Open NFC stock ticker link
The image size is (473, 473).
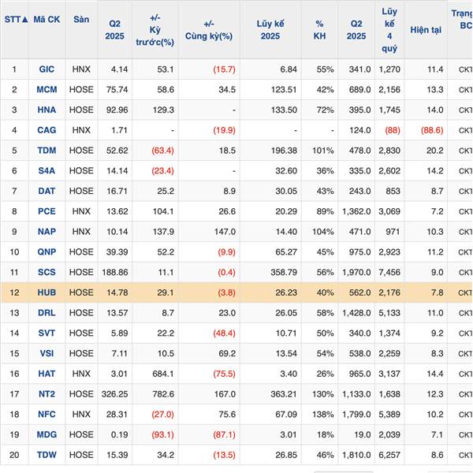pos(47,415)
